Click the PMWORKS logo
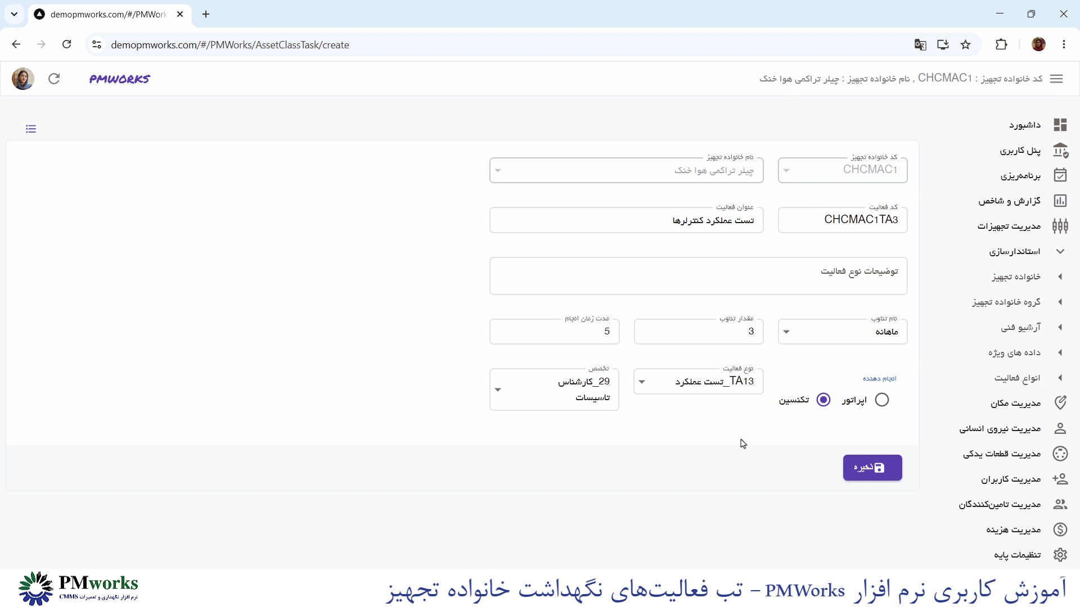 (120, 79)
